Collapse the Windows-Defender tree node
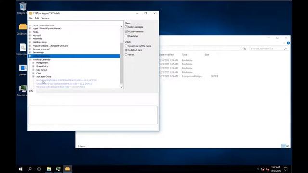The image size is (308, 173). (x=30, y=60)
